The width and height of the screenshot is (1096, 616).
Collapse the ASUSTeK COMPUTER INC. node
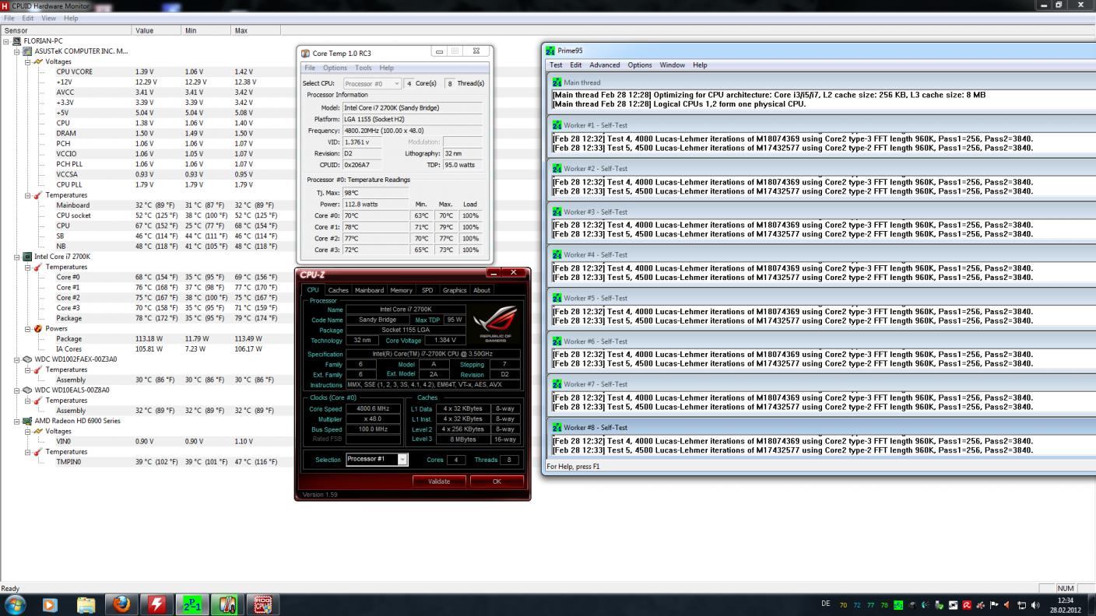coord(17,51)
